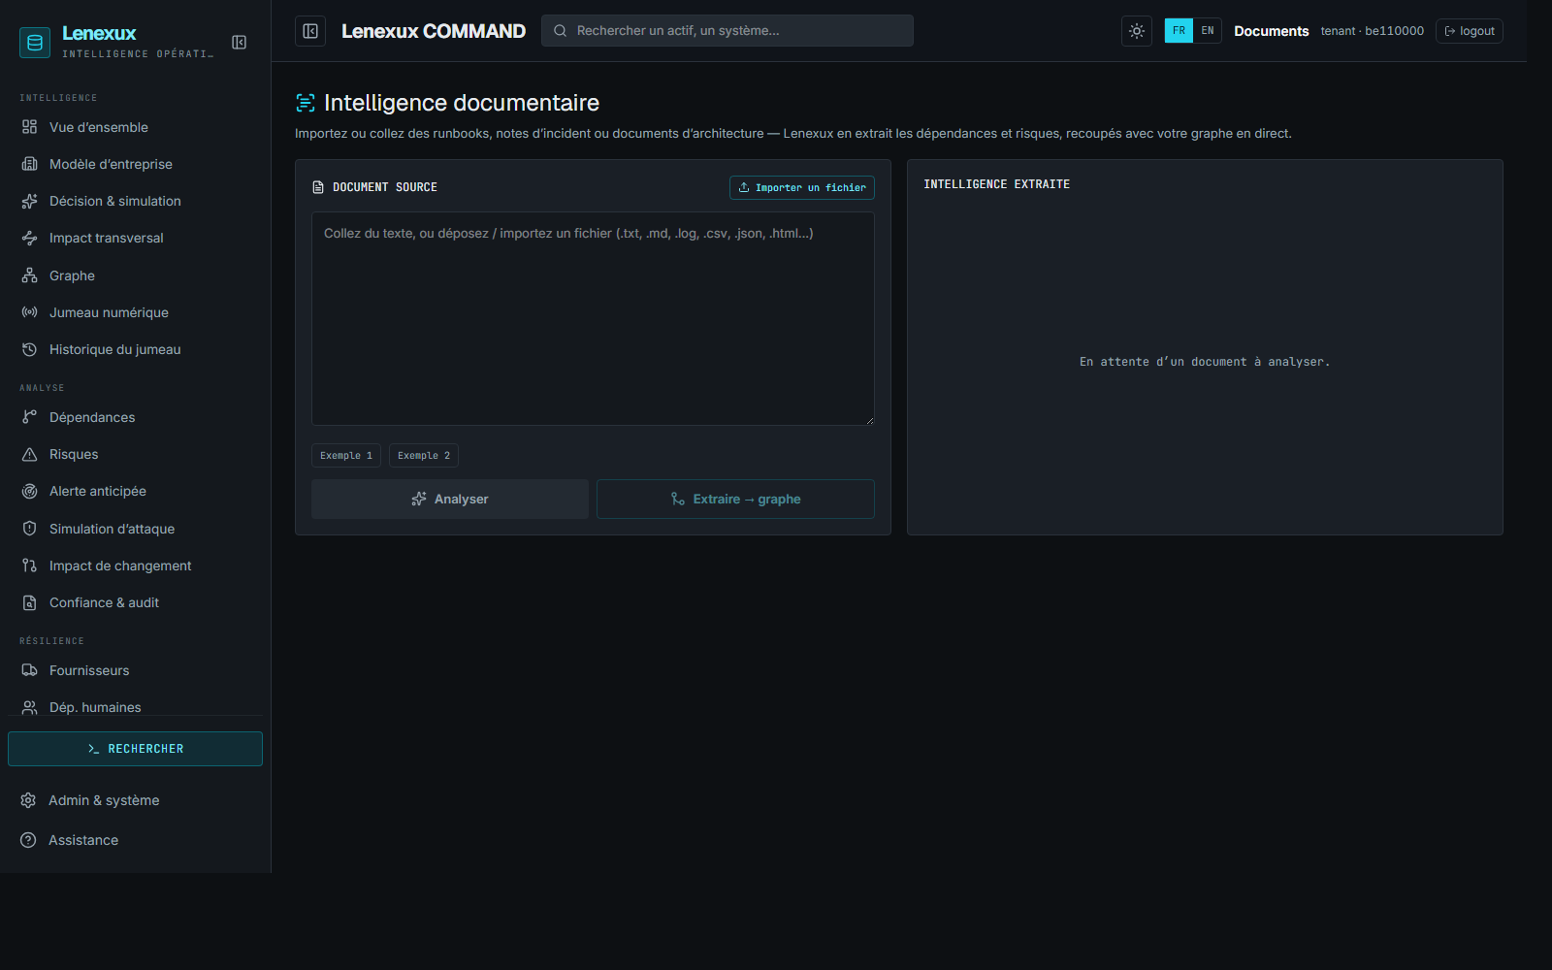Collapse sidebar using the sidebar header panel icon
Image resolution: width=1552 pixels, height=970 pixels.
point(239,42)
